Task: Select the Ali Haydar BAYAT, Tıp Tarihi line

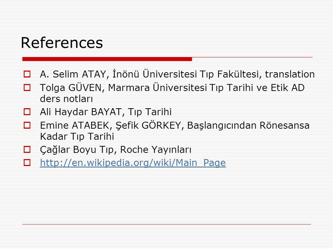Action: (x=106, y=112)
